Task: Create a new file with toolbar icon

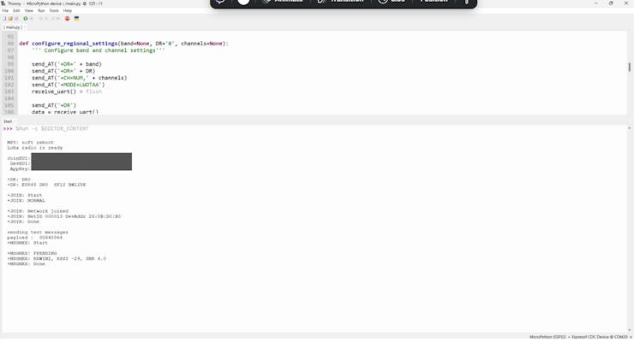Action: (x=4, y=19)
